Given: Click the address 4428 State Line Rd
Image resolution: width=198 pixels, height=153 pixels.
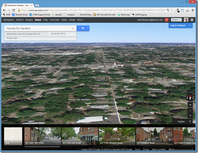Looking at the screenshot, I should tap(23, 34).
